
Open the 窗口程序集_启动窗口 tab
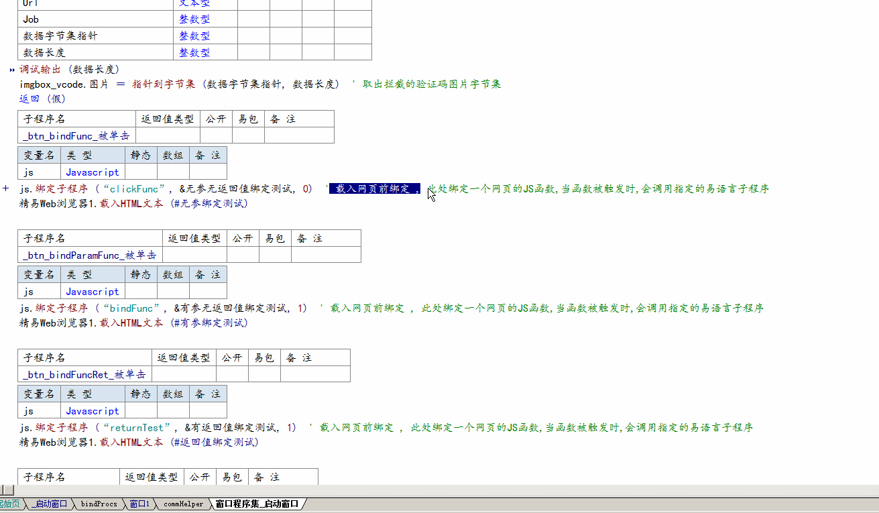[257, 504]
